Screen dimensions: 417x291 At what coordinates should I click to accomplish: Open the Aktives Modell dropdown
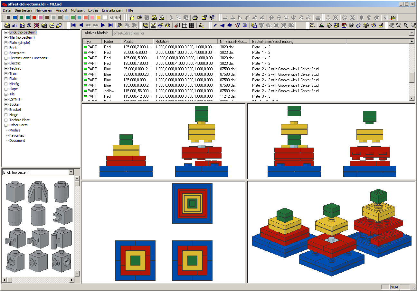point(412,33)
